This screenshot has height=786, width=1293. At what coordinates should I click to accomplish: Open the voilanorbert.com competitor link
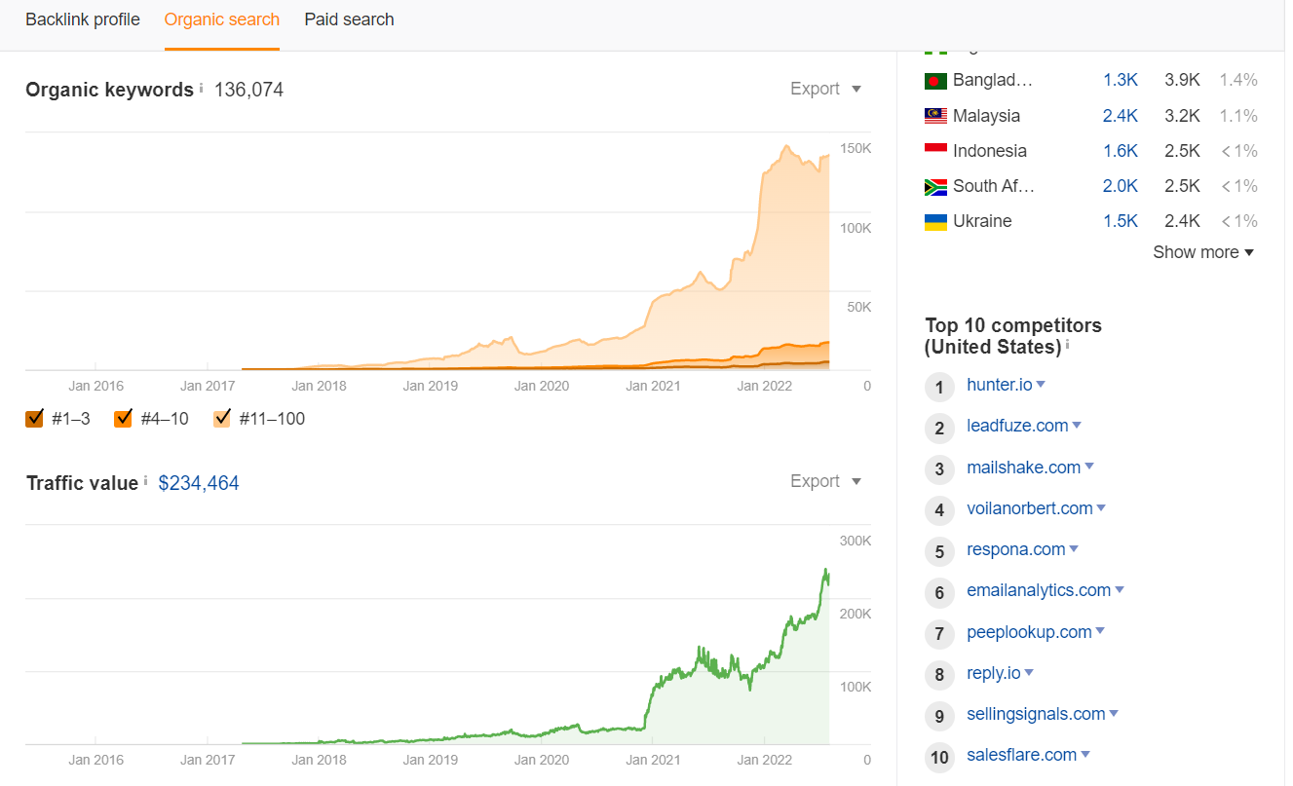point(1030,508)
